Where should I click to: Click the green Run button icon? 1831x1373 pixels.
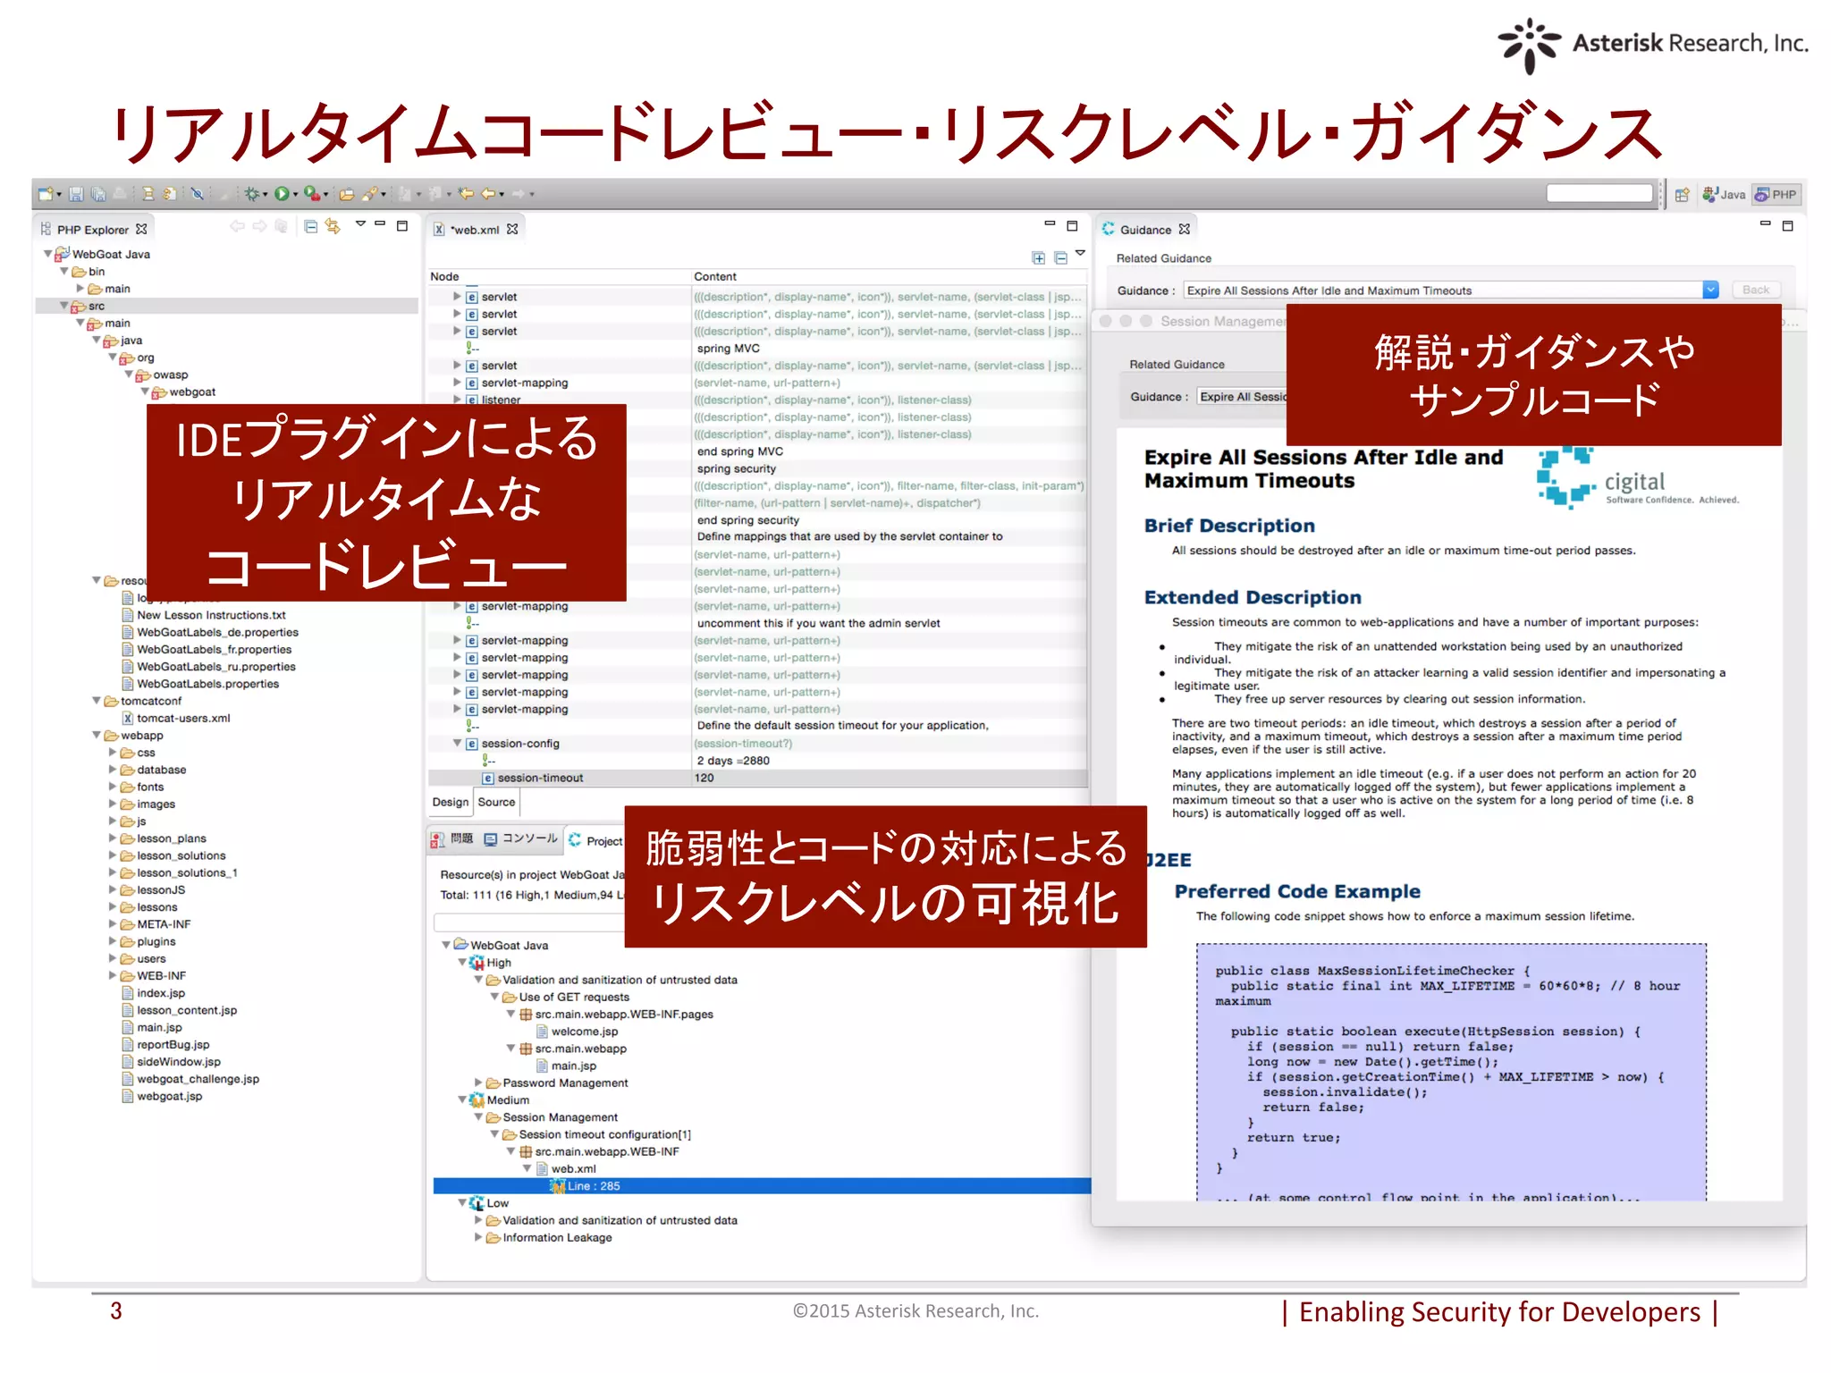(x=282, y=194)
